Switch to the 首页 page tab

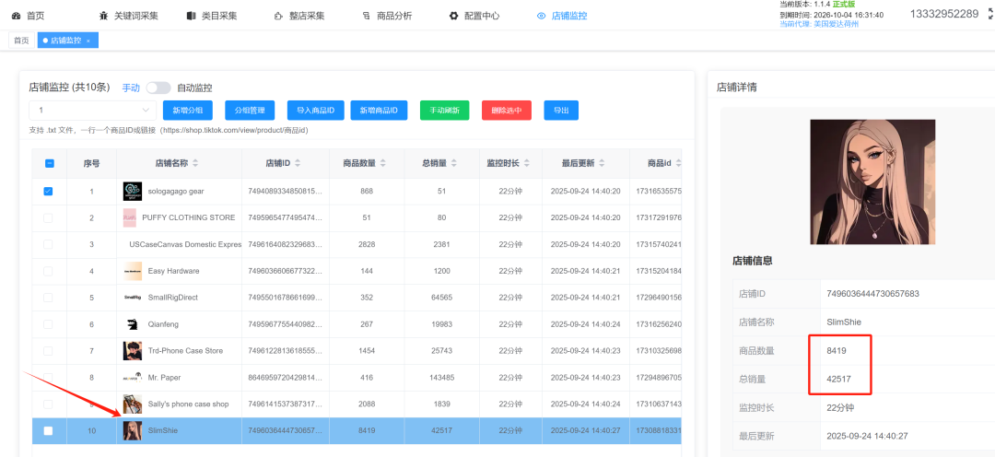(19, 41)
